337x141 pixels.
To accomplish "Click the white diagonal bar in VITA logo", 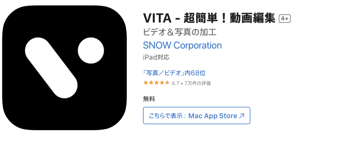I will coord(51,68).
